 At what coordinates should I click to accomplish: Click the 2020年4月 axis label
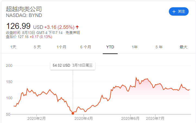(x=84, y=118)
